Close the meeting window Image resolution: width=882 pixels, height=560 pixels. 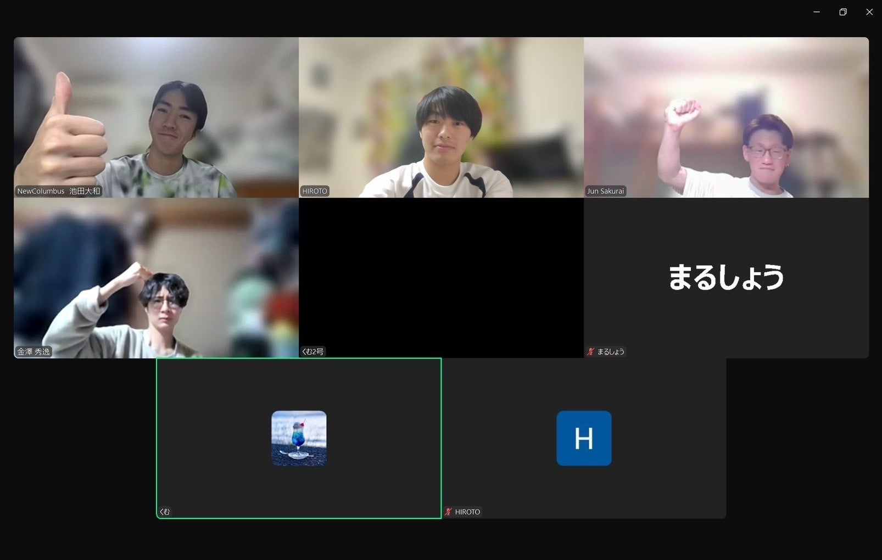click(869, 12)
